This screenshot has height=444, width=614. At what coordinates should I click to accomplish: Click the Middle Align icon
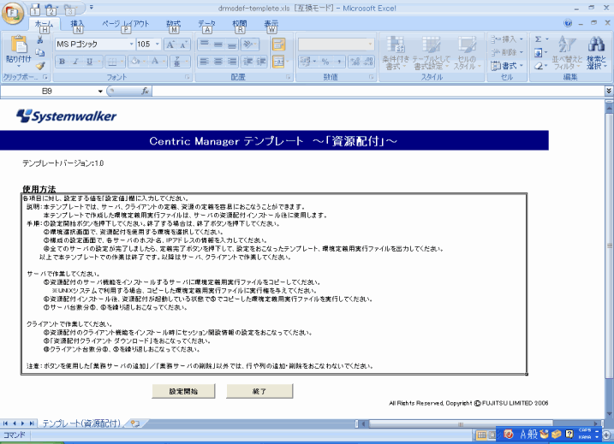218,44
